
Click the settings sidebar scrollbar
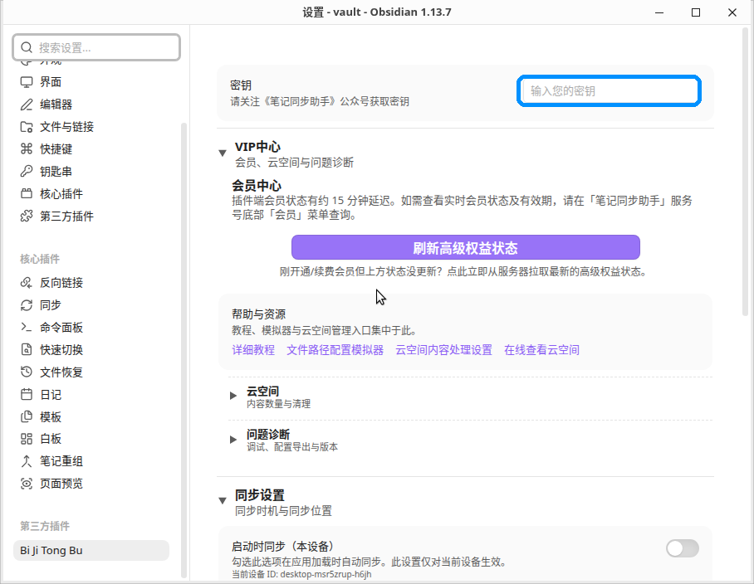tap(184, 351)
